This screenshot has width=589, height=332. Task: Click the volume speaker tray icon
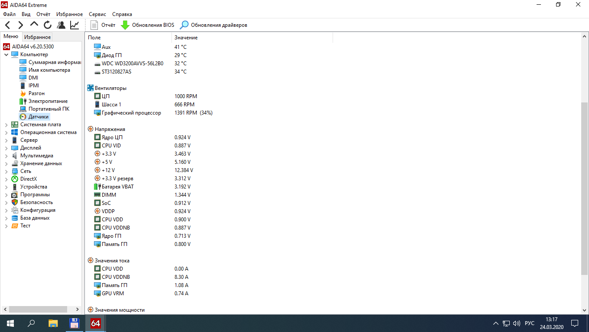click(516, 323)
